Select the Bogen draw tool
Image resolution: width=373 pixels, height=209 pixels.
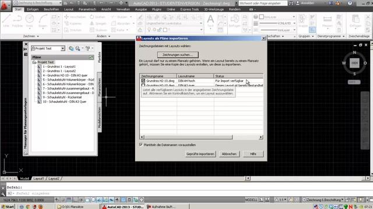pos(43,21)
